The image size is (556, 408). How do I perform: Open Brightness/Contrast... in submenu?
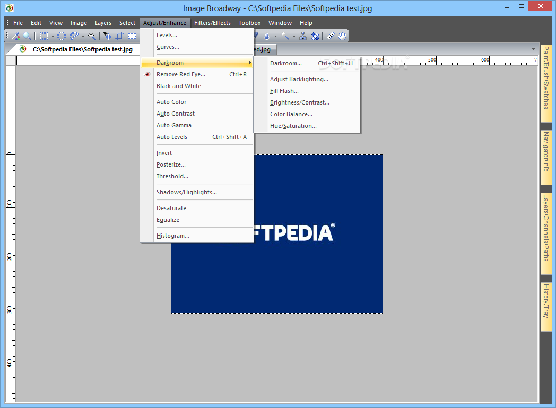(x=307, y=103)
